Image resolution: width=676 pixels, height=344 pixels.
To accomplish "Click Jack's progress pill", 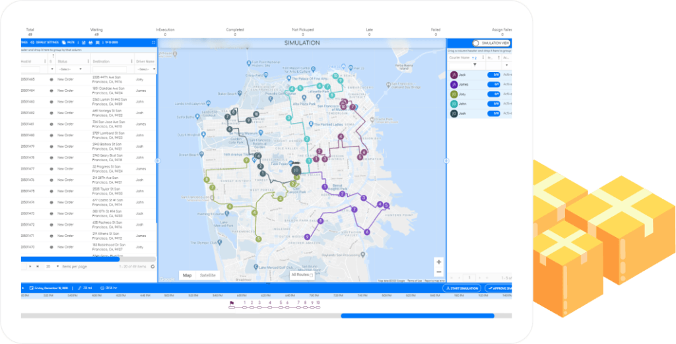I will coord(494,75).
